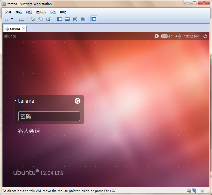Choose the 客人会话 guest session
Image resolution: width=212 pixels, height=195 pixels.
point(29,131)
